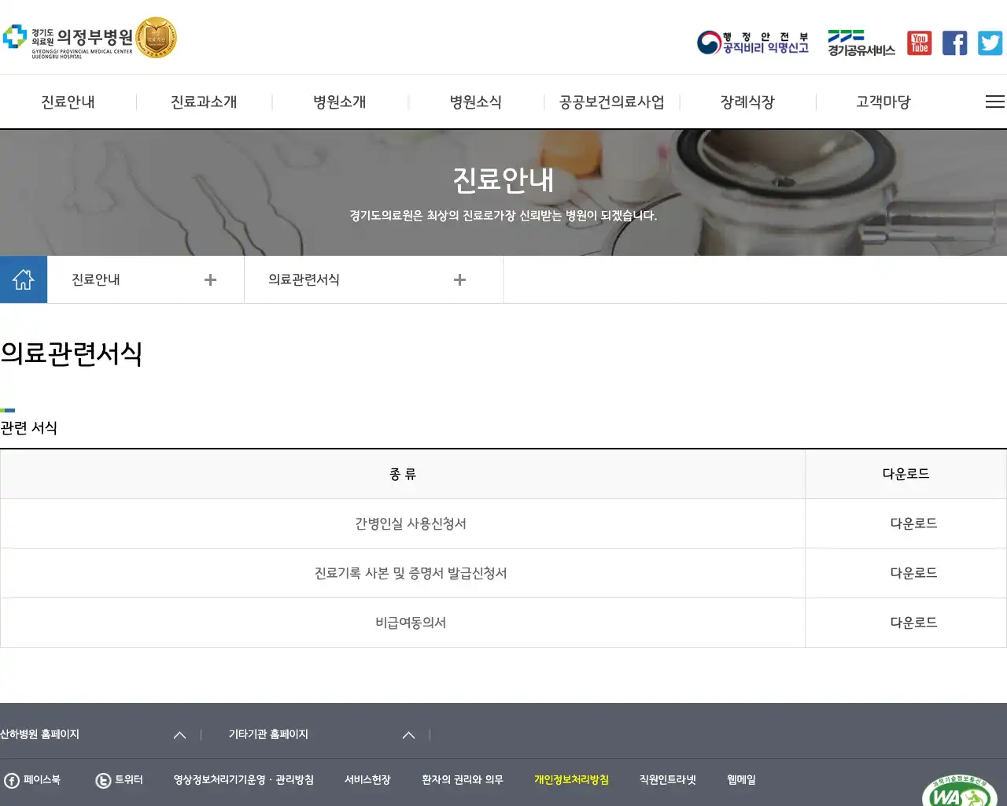Screen dimensions: 1007x806
Task: Open the 고객마당 menu
Action: pyautogui.click(x=882, y=102)
